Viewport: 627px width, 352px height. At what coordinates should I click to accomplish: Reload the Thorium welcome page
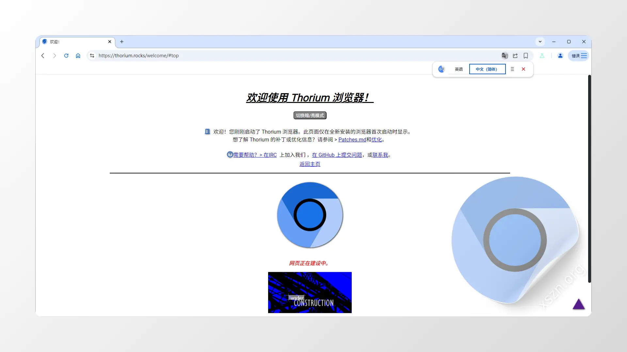tap(66, 56)
